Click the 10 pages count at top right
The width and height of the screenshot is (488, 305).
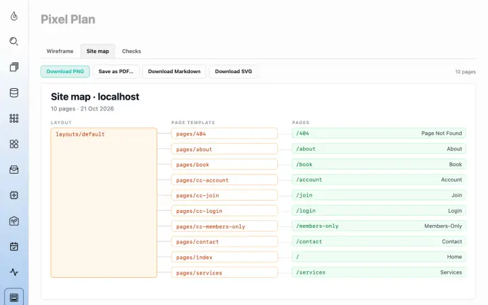coord(465,72)
